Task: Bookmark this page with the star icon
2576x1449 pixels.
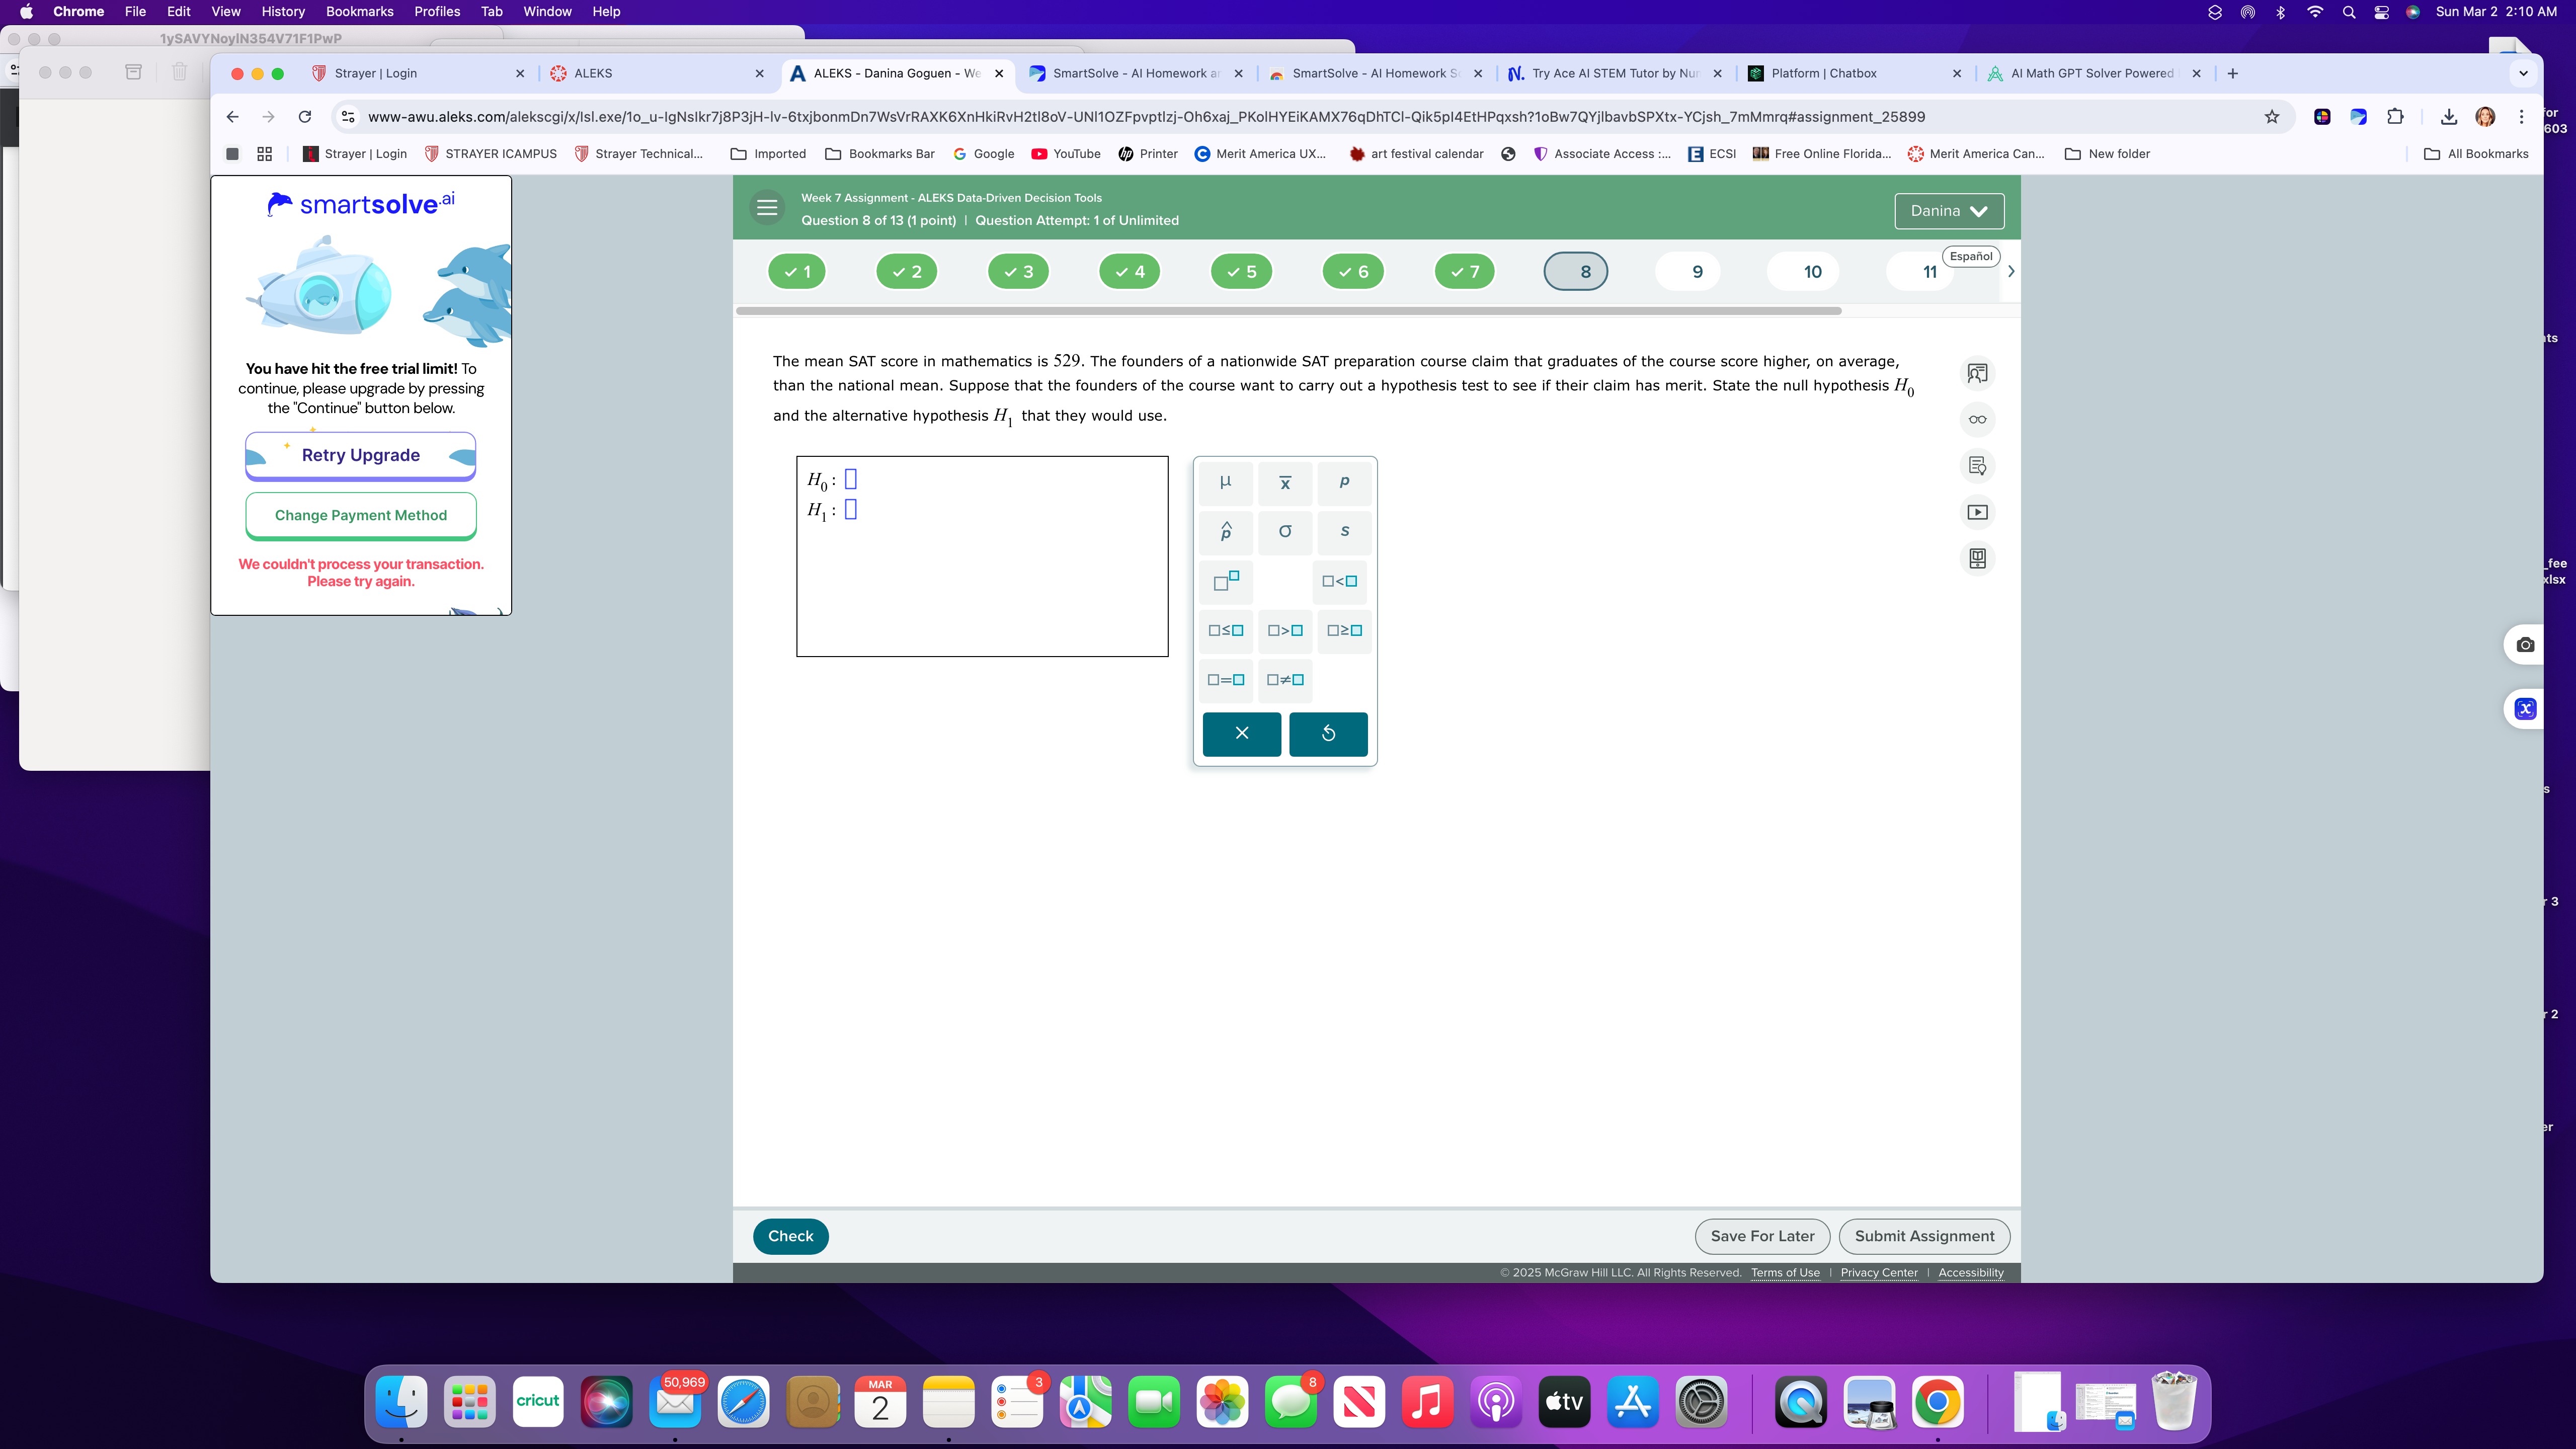Action: click(x=2272, y=117)
